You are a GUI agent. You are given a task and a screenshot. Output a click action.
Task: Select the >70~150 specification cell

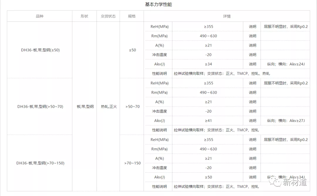pos(132,163)
